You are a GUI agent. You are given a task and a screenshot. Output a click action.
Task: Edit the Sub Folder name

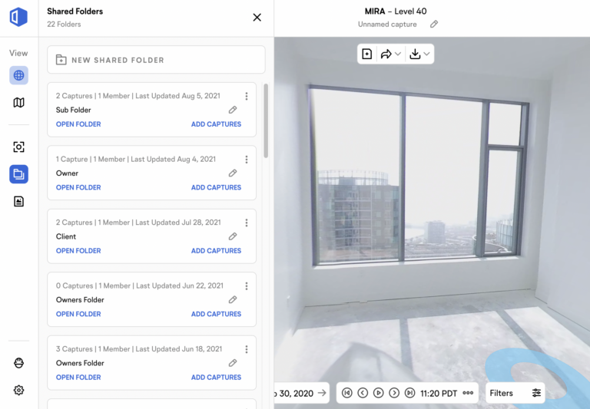coord(233,110)
